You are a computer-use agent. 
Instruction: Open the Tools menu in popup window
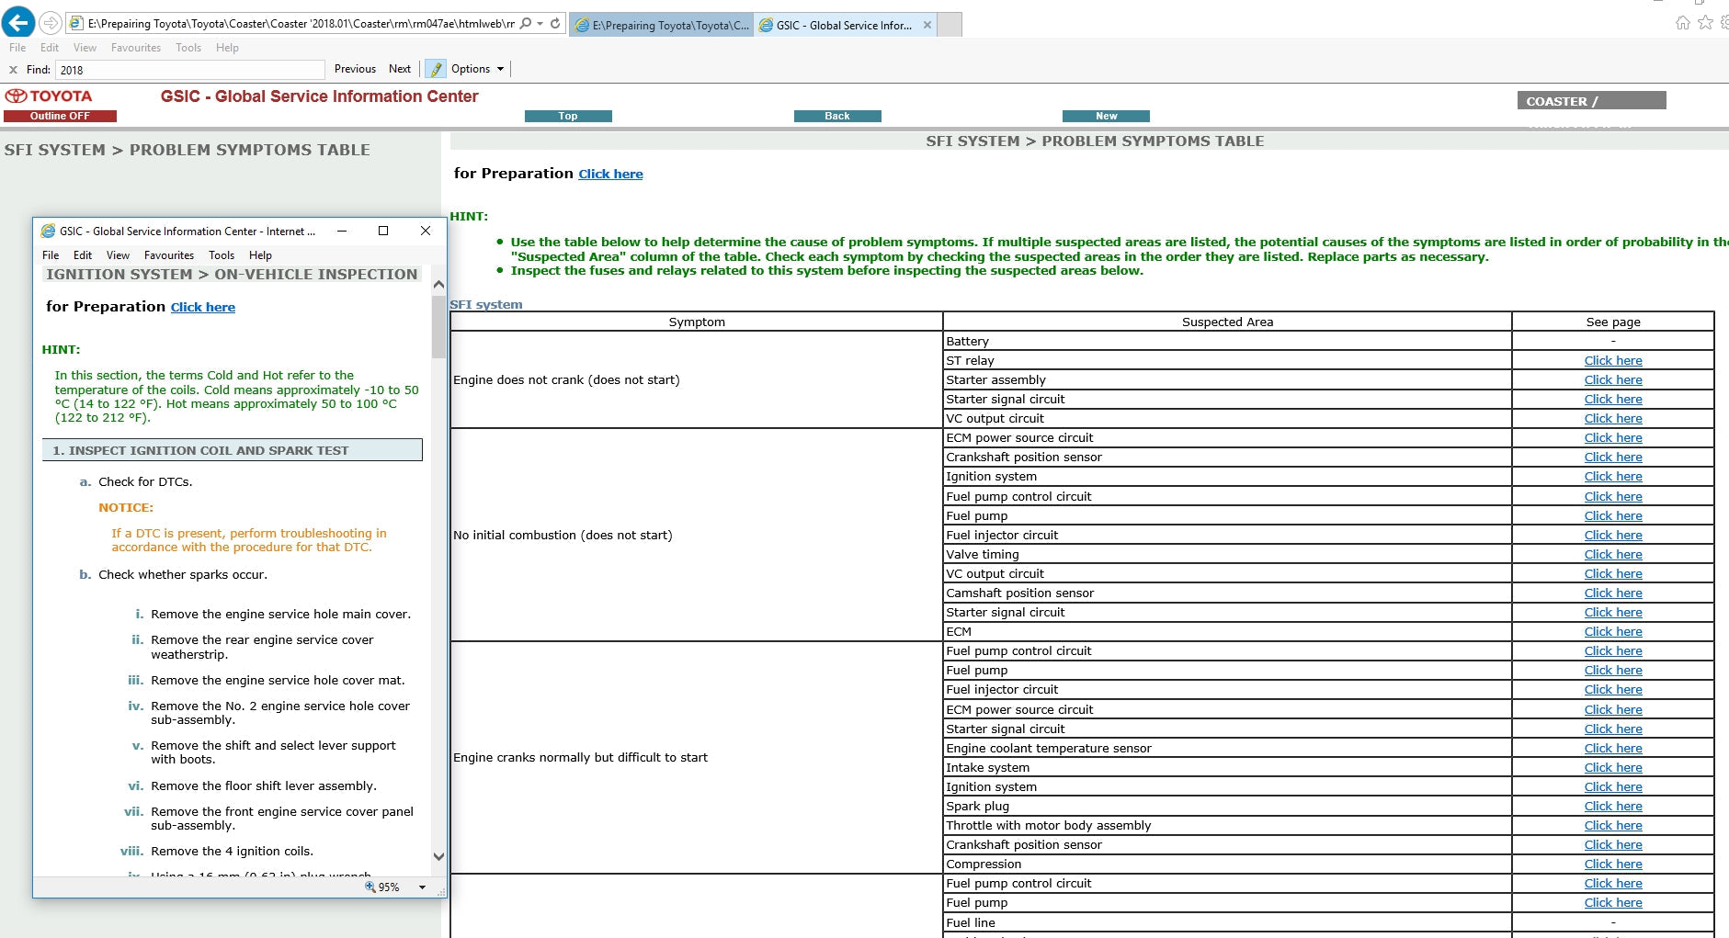221,255
